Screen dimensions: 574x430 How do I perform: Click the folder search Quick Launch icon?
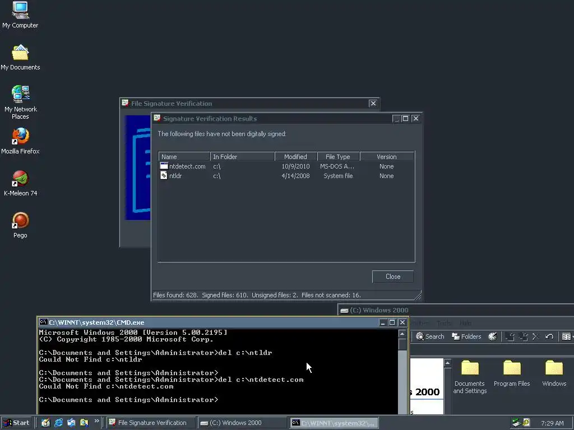click(x=84, y=423)
